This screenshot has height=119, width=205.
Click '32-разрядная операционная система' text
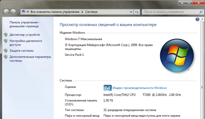pos(130,110)
